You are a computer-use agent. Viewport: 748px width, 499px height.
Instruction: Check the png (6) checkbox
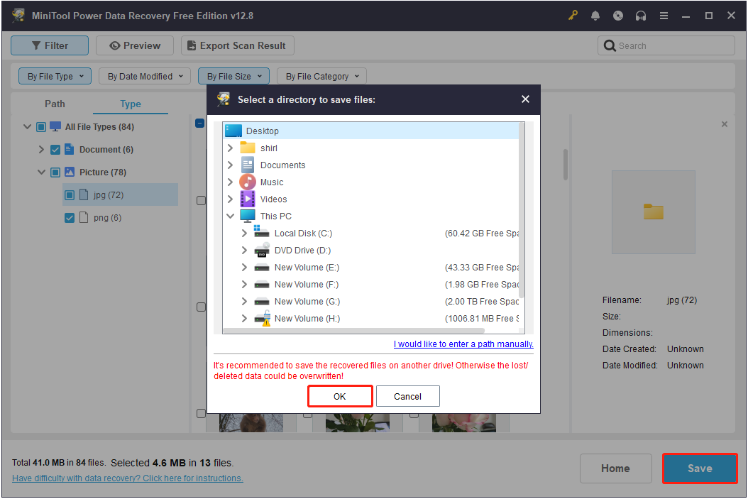point(69,217)
